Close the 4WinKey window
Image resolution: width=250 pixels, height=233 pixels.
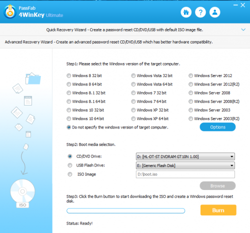click(x=243, y=5)
